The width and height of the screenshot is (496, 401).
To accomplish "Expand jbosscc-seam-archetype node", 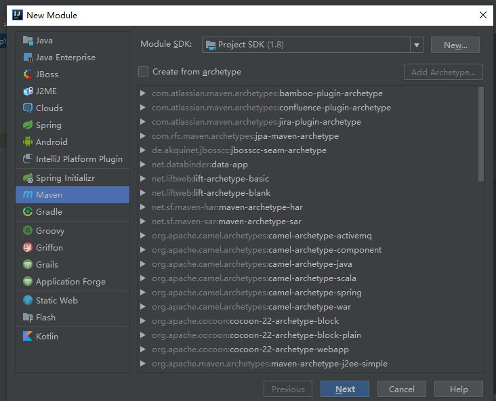I will coord(143,150).
